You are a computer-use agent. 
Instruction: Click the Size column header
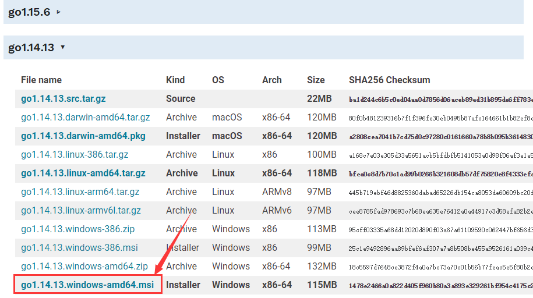(x=316, y=80)
